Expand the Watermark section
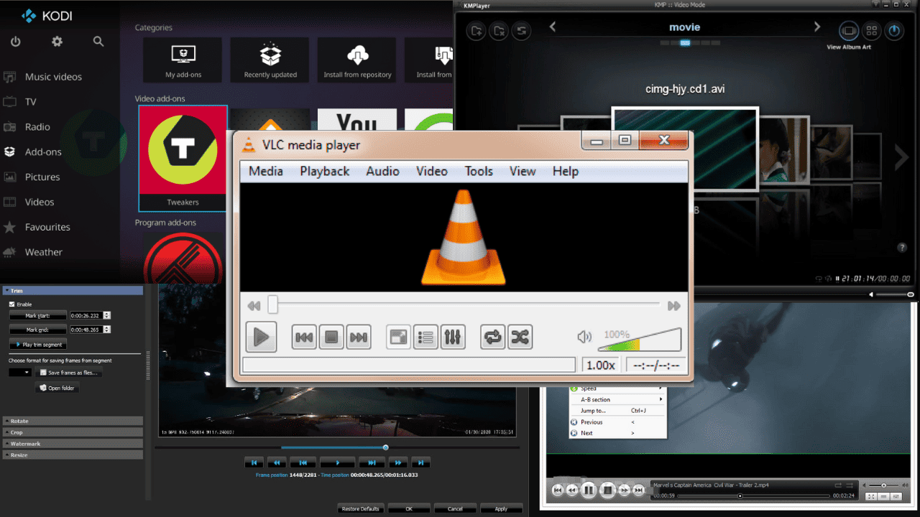The height and width of the screenshot is (517, 920). coord(73,444)
